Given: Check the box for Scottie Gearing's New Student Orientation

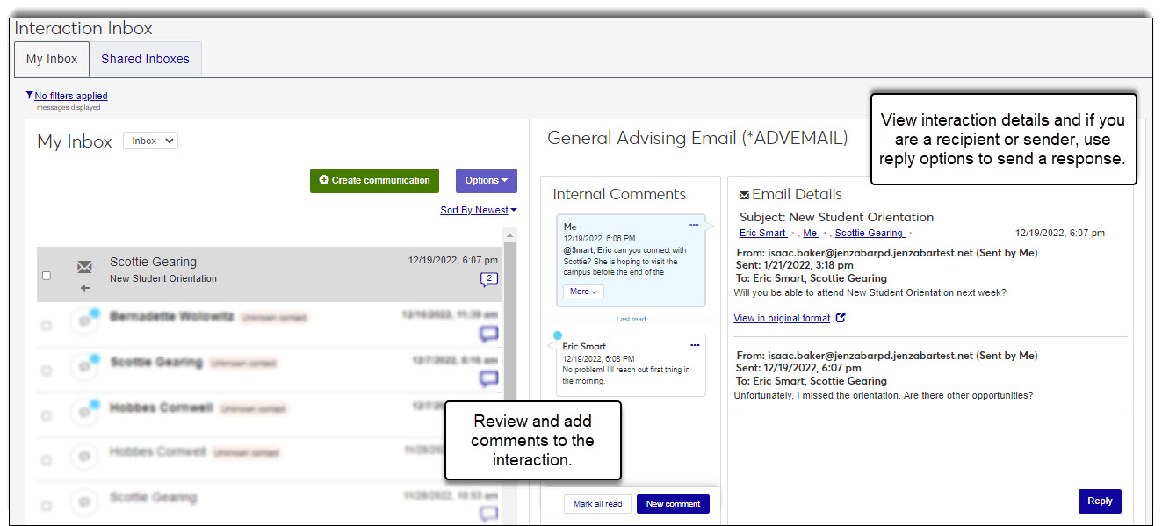Looking at the screenshot, I should [x=47, y=276].
